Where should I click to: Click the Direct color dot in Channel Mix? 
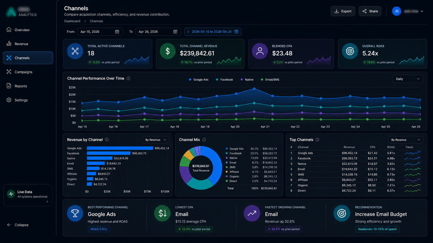pos(227,181)
